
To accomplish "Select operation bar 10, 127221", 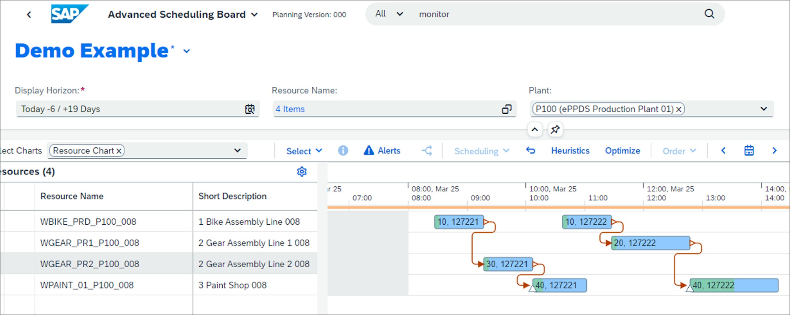I will pos(459,222).
